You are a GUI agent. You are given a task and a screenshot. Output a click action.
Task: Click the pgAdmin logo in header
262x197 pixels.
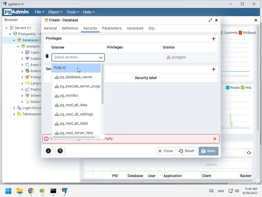tap(16, 12)
